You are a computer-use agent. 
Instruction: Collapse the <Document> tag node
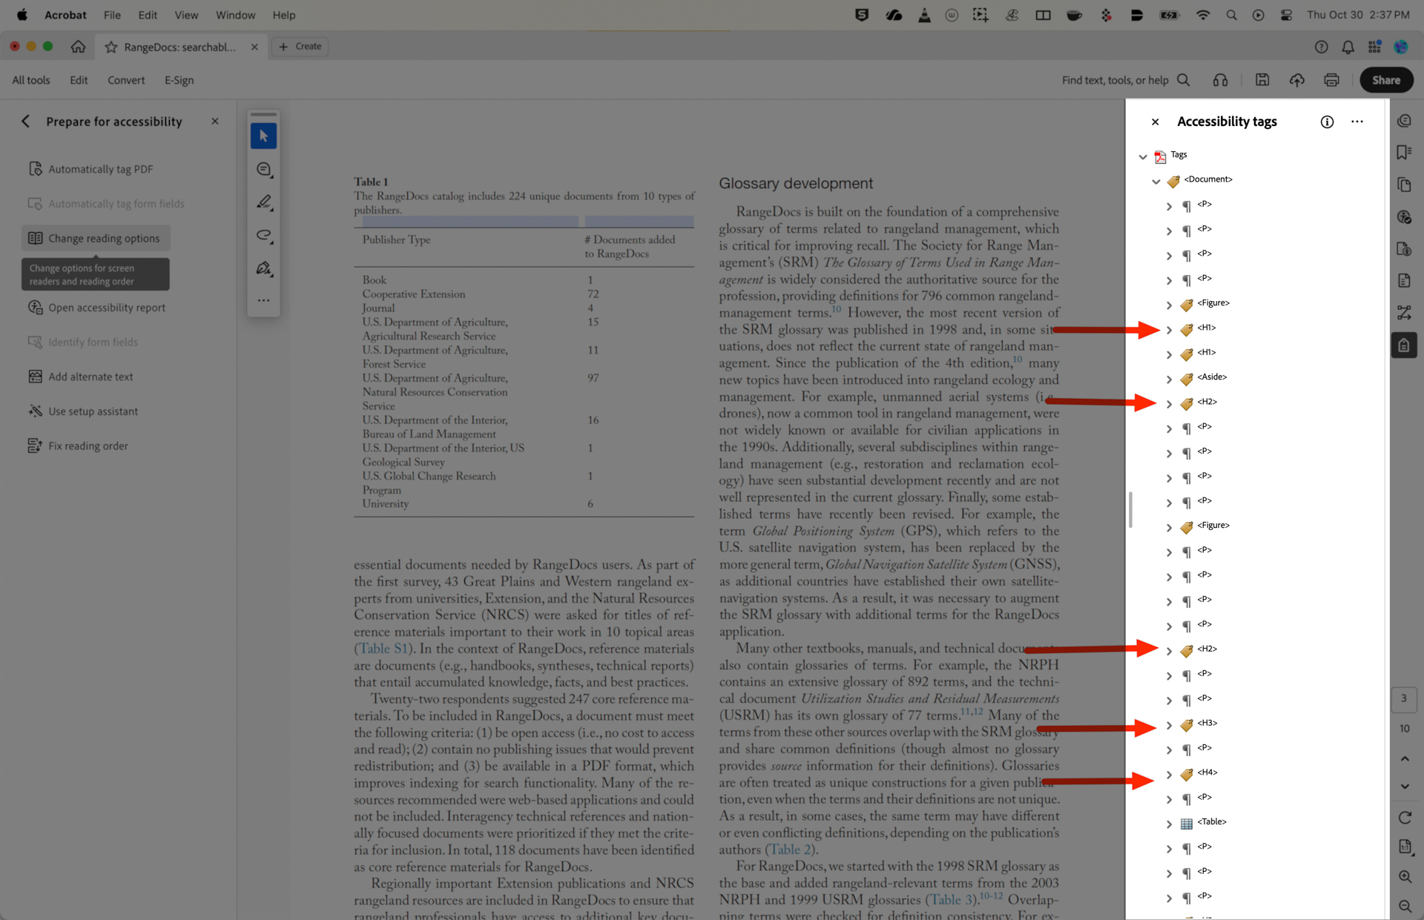pos(1156,181)
